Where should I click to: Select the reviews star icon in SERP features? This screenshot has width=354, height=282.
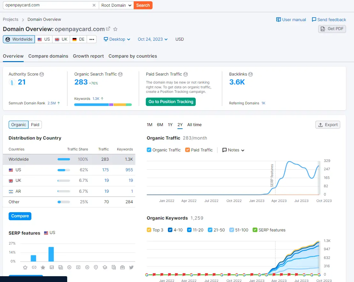click(43, 267)
